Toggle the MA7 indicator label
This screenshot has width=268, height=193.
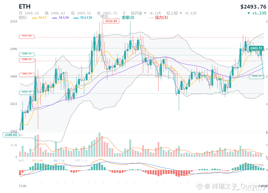pos(43,18)
